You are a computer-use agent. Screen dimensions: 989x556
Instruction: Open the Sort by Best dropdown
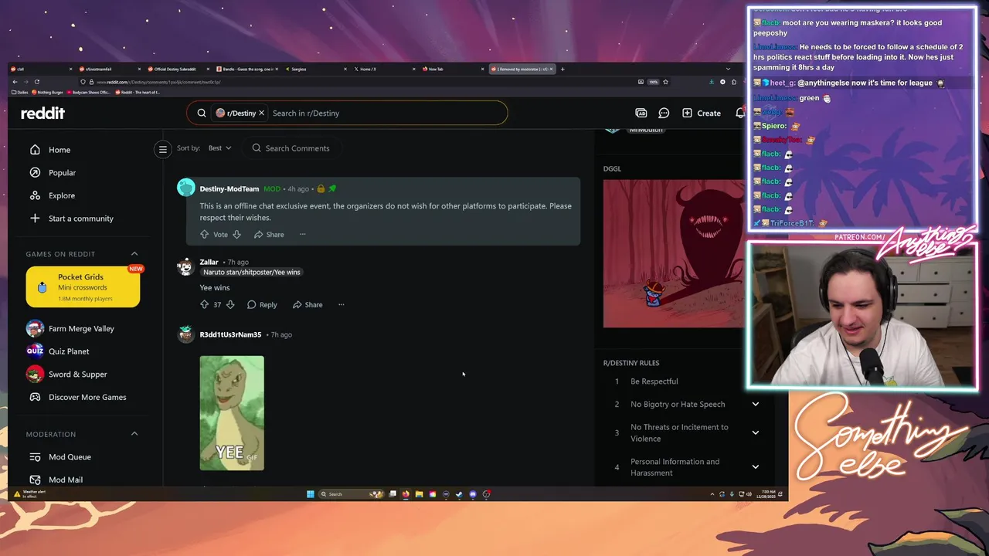tap(219, 148)
